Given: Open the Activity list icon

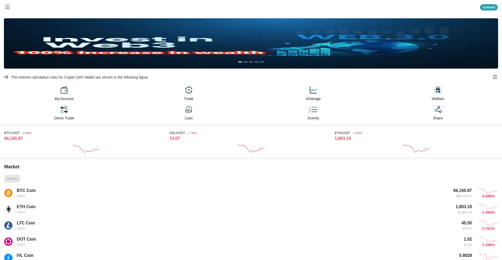Looking at the screenshot, I should tap(313, 109).
